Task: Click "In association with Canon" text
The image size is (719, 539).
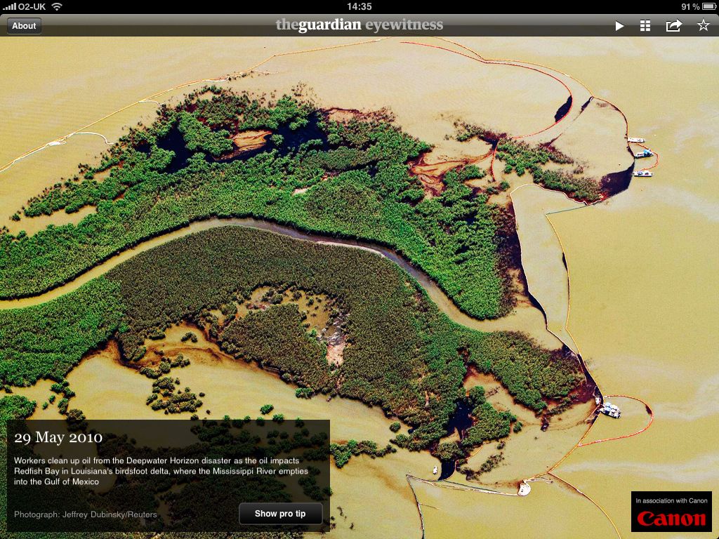Action: coord(671,500)
